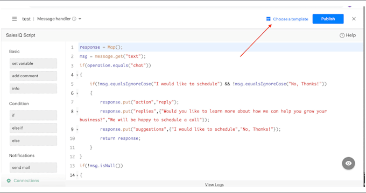
Task: Open View Logs at the bottom
Action: 214,184
